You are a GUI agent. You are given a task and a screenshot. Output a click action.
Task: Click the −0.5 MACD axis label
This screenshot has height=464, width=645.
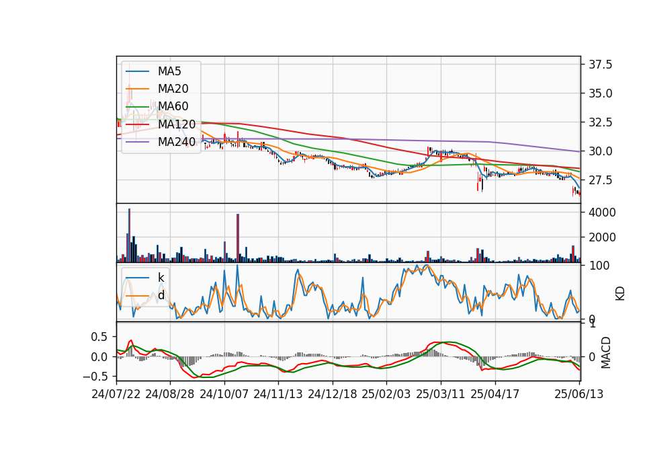(x=95, y=377)
